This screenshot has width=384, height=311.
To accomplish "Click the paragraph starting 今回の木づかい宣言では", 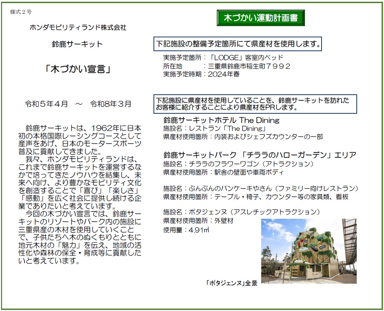I will pos(80,237).
